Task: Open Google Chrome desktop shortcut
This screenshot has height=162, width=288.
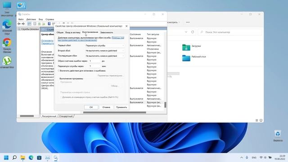Action: pyautogui.click(x=7, y=45)
